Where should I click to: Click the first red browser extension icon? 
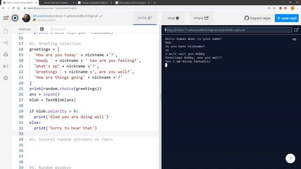point(280,8)
